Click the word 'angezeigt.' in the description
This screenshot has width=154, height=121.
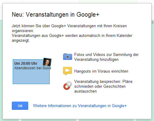pos(21,41)
